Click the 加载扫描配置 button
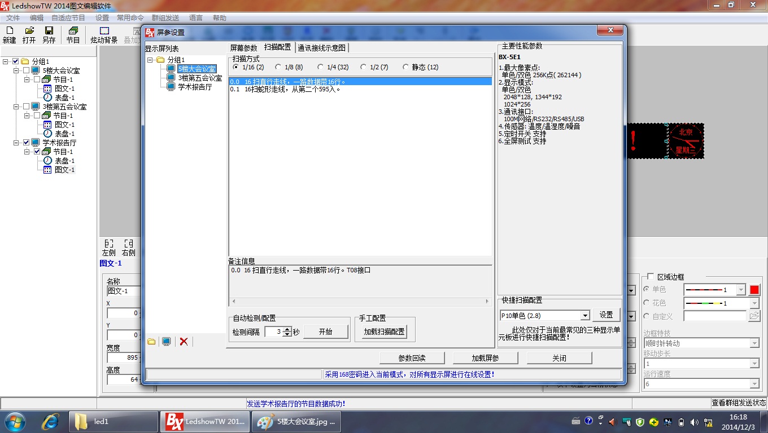 384,332
